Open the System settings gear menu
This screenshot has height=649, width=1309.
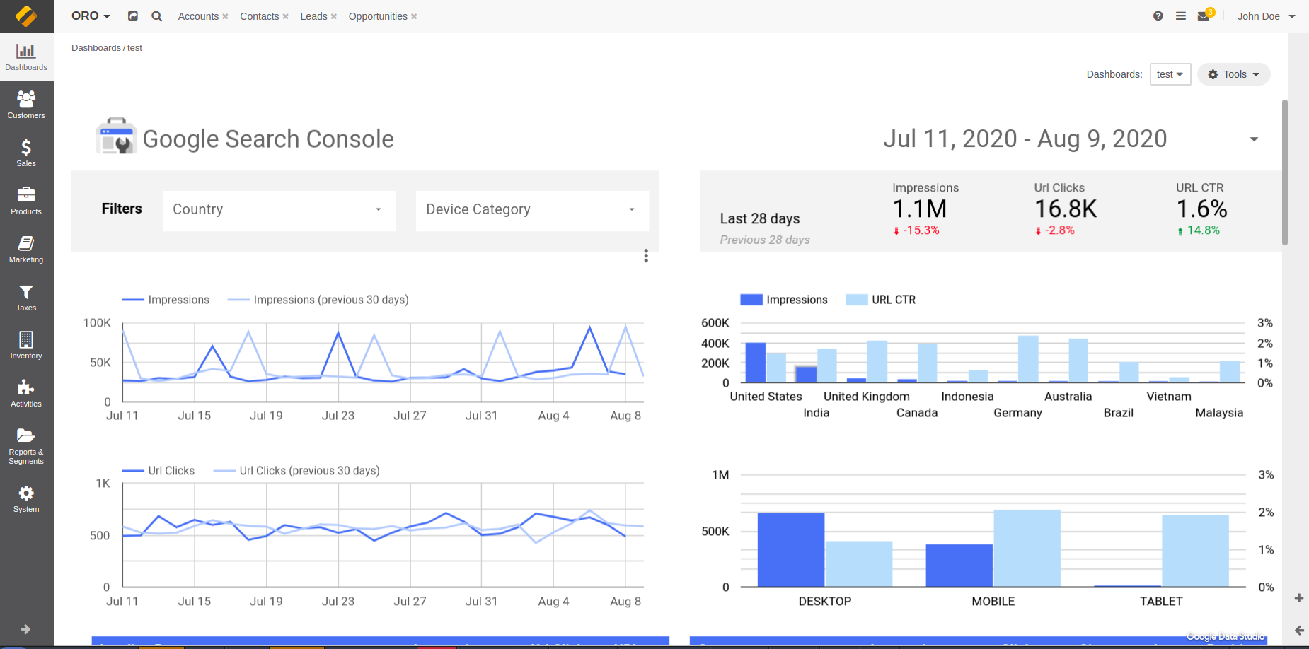coord(26,498)
